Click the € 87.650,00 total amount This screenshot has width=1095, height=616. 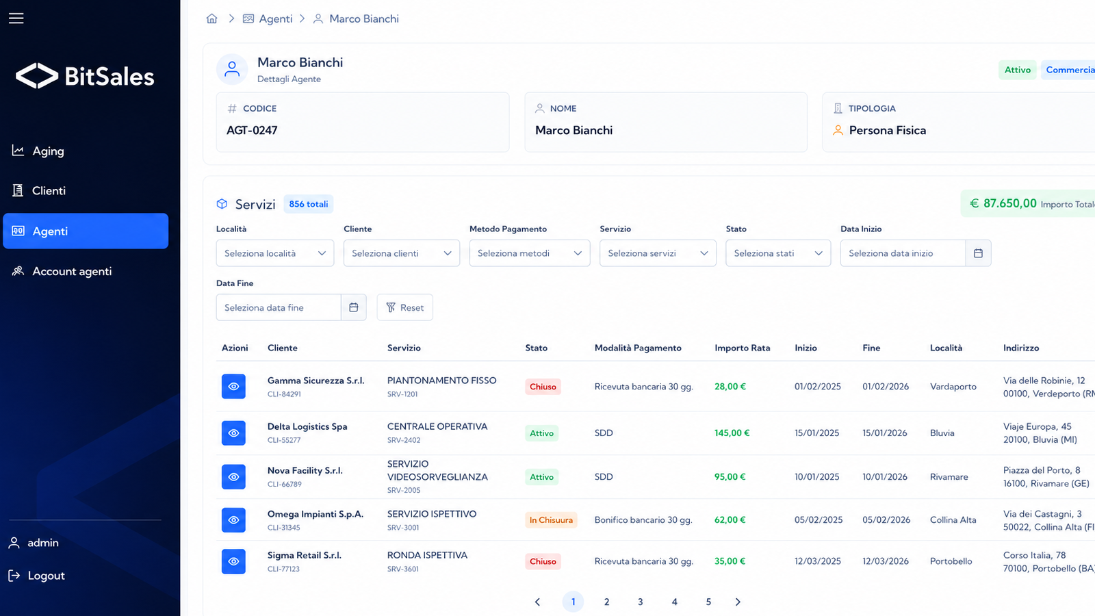click(1003, 203)
